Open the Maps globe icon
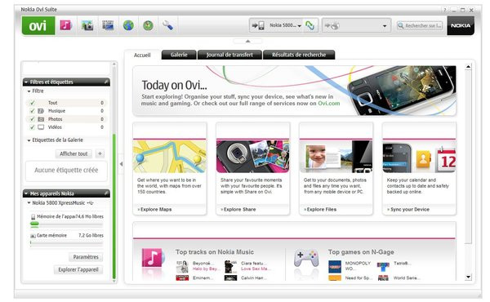Image resolution: width=490 pixels, height=302 pixels. 128,25
